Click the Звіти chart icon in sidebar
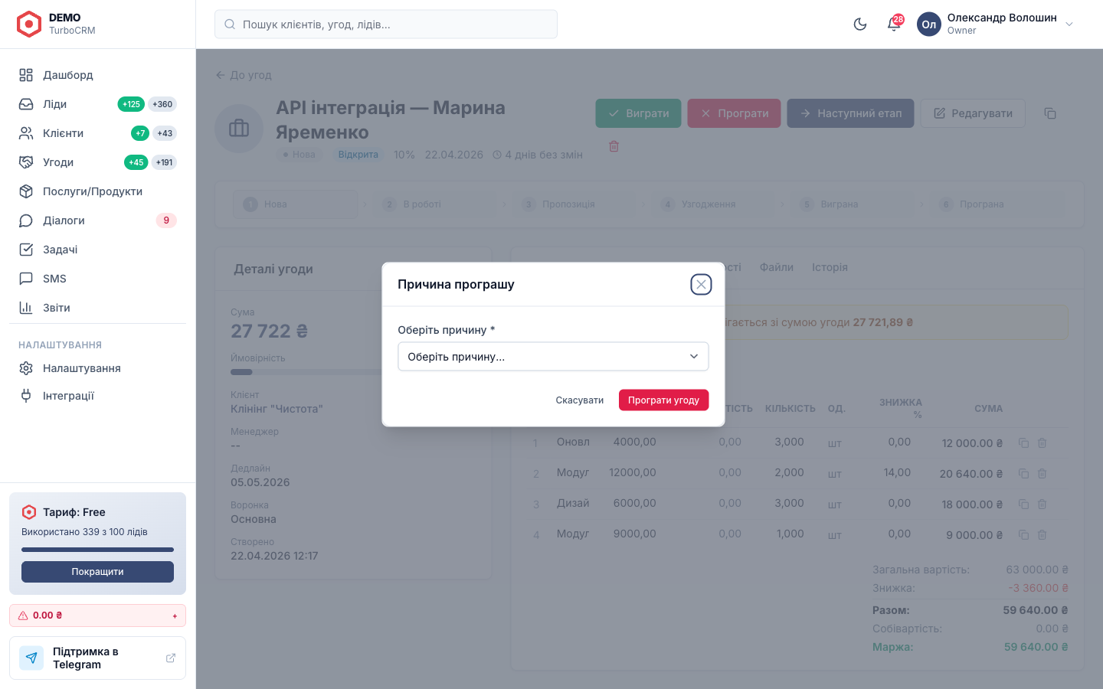1103x689 pixels. tap(26, 308)
